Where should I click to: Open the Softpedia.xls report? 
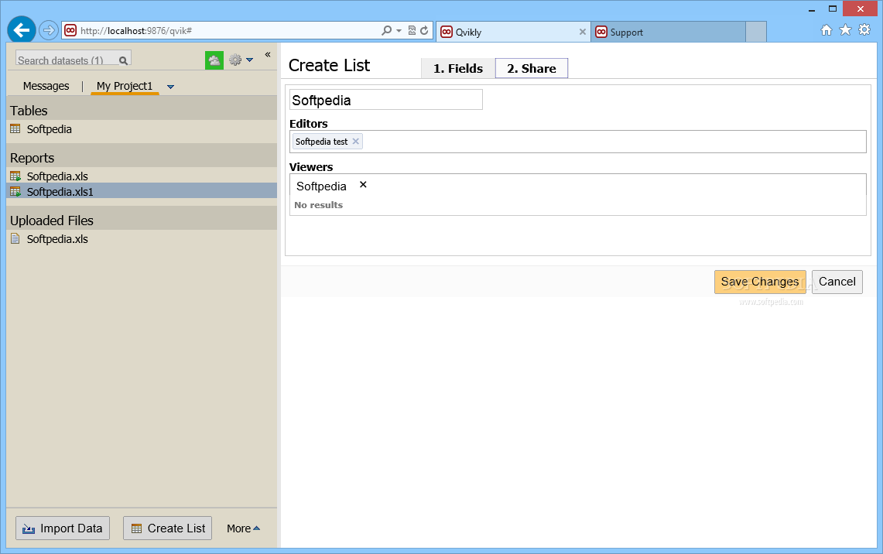(x=57, y=176)
